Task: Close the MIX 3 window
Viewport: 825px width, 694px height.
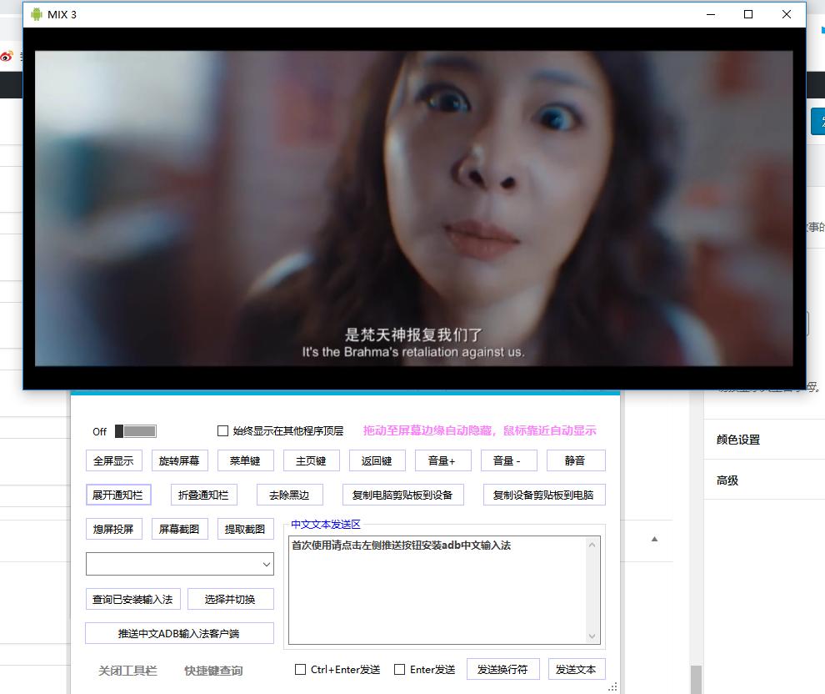Action: coord(787,14)
